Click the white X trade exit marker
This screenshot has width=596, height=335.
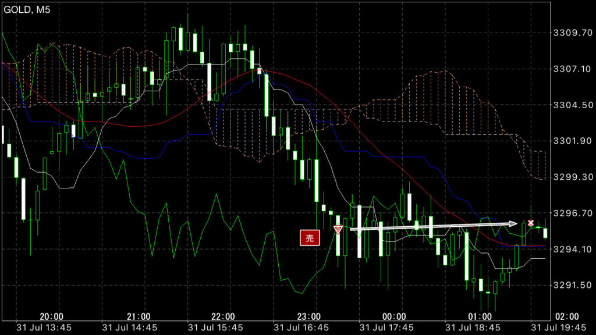coord(530,223)
